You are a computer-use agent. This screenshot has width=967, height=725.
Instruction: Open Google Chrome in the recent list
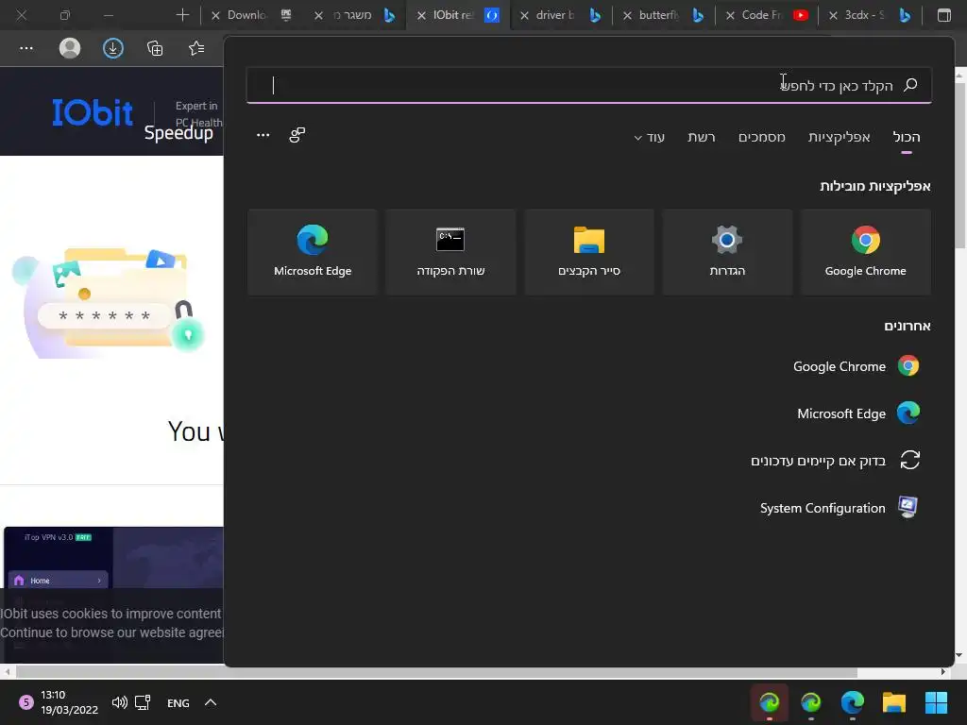click(x=856, y=366)
